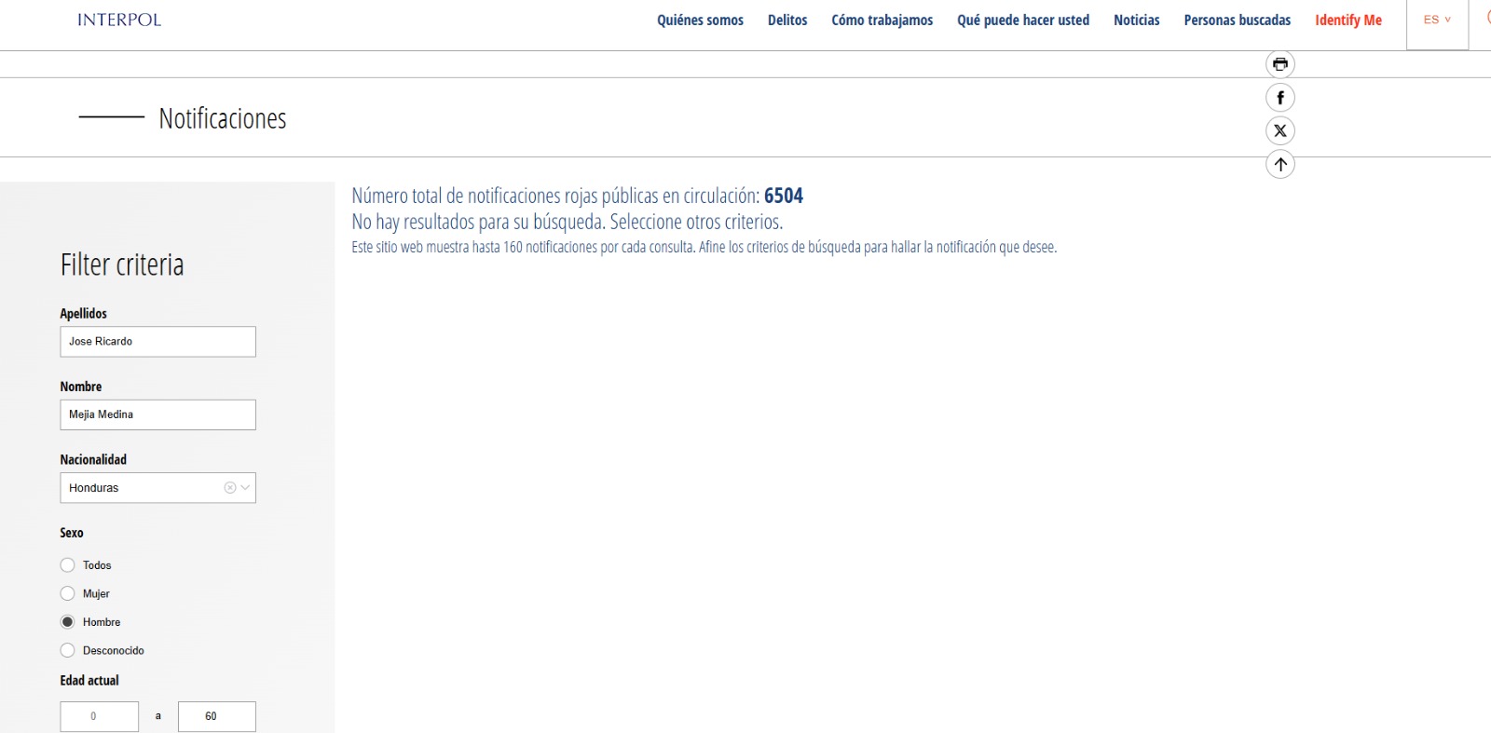Image resolution: width=1491 pixels, height=733 pixels.
Task: Click the maximum age field showing 60
Action: (216, 716)
